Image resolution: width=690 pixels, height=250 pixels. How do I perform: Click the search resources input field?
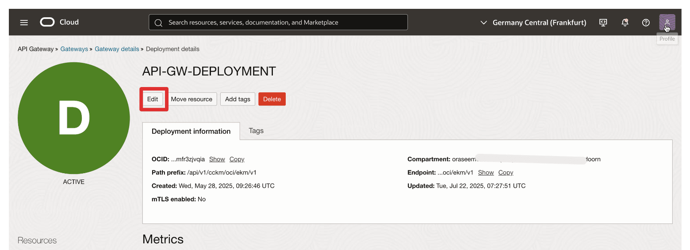click(x=278, y=22)
